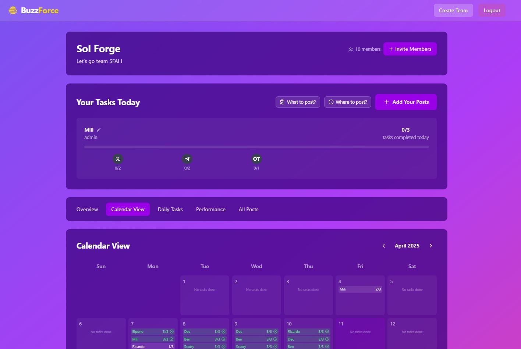Click the plus icon in Add Your Posts
521x349 pixels.
(x=387, y=102)
